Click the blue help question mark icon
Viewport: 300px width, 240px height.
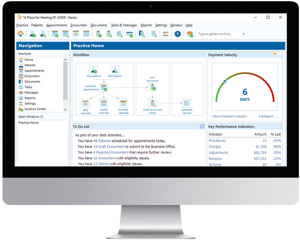(x=178, y=34)
